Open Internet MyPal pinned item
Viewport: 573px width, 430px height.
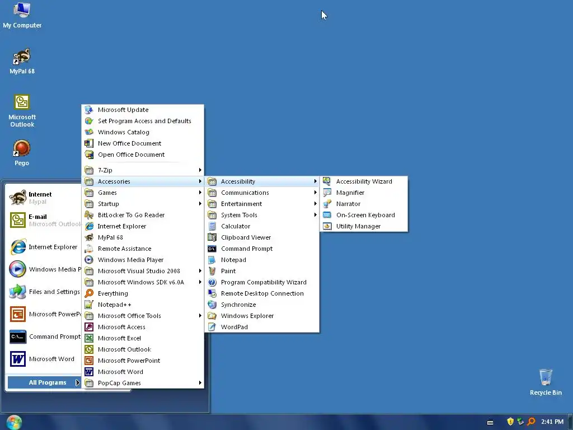(x=44, y=198)
